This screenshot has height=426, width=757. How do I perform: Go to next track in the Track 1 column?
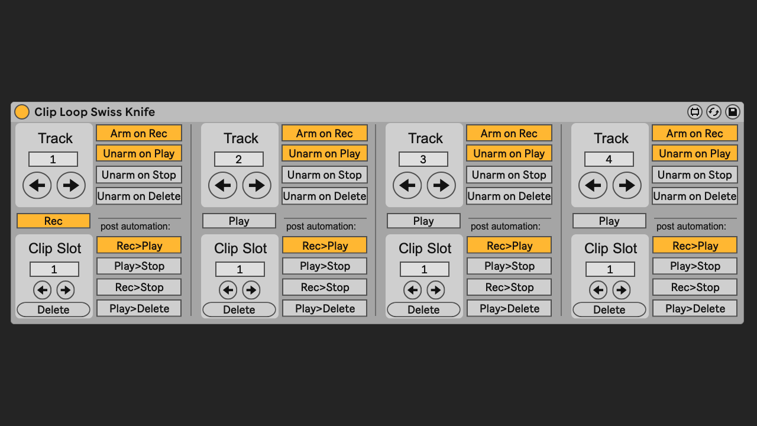point(71,186)
